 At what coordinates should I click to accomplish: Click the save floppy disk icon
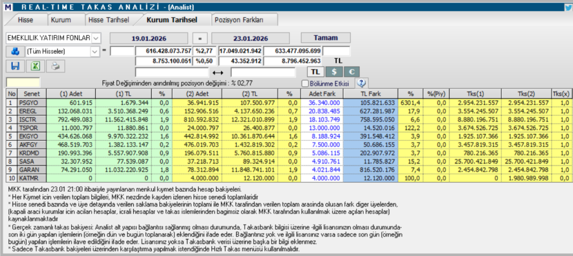15,66
